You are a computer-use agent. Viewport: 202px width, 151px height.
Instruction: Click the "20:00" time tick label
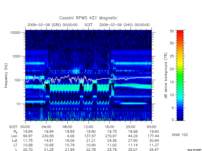tap(131, 127)
